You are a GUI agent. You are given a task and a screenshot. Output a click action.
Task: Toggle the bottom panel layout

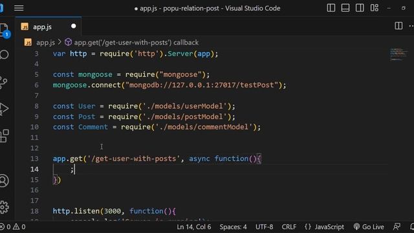(345, 8)
